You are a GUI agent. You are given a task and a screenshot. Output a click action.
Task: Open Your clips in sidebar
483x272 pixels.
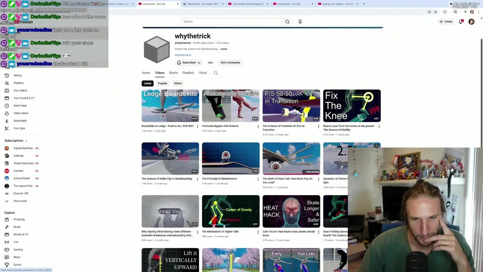(x=19, y=128)
